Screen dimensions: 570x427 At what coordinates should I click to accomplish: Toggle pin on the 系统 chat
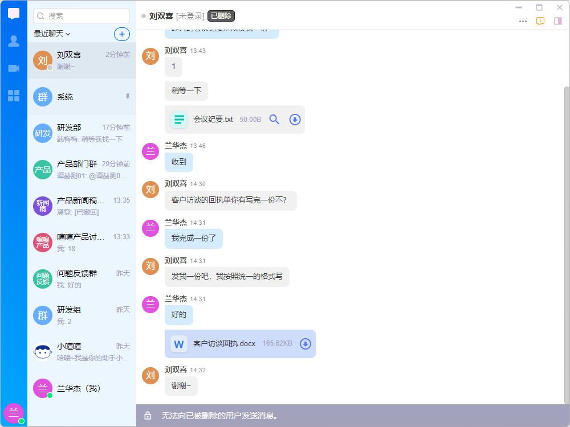click(128, 97)
